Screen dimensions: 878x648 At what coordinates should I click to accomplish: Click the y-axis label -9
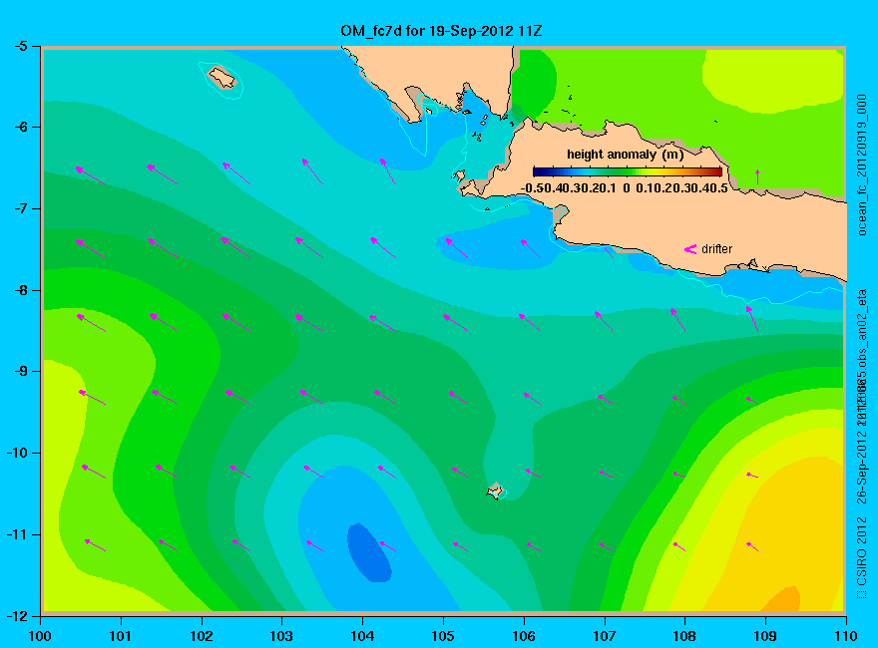[x=21, y=372]
